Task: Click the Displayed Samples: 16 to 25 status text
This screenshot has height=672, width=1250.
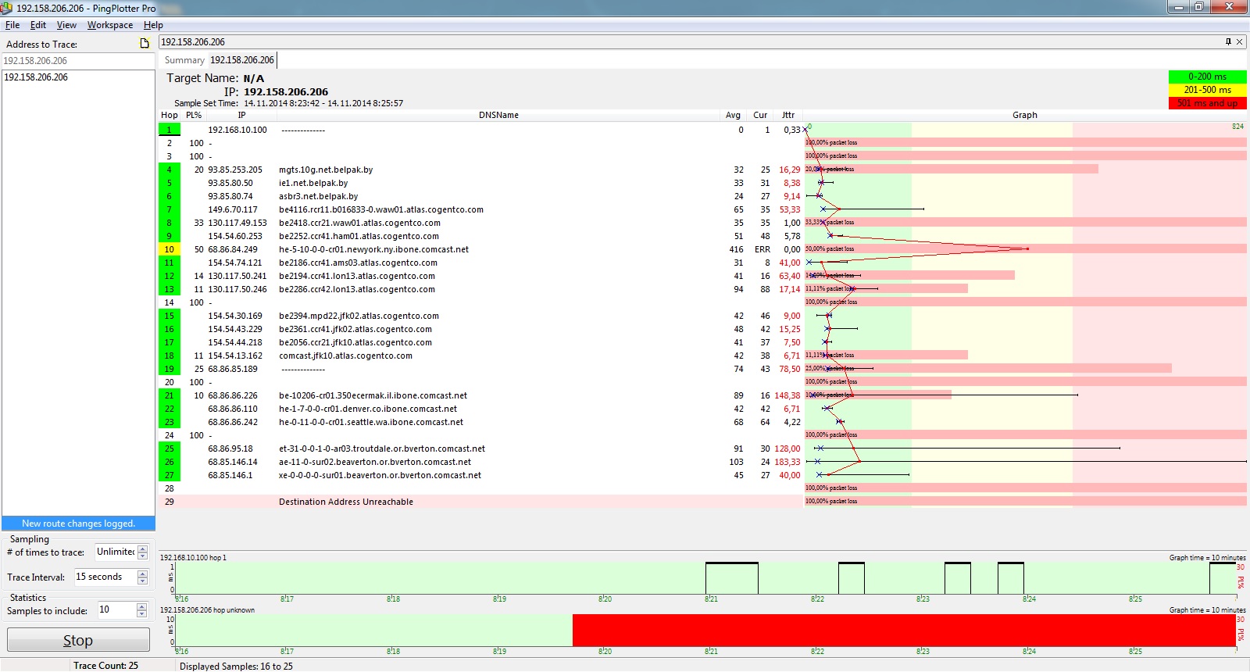Action: tap(236, 667)
